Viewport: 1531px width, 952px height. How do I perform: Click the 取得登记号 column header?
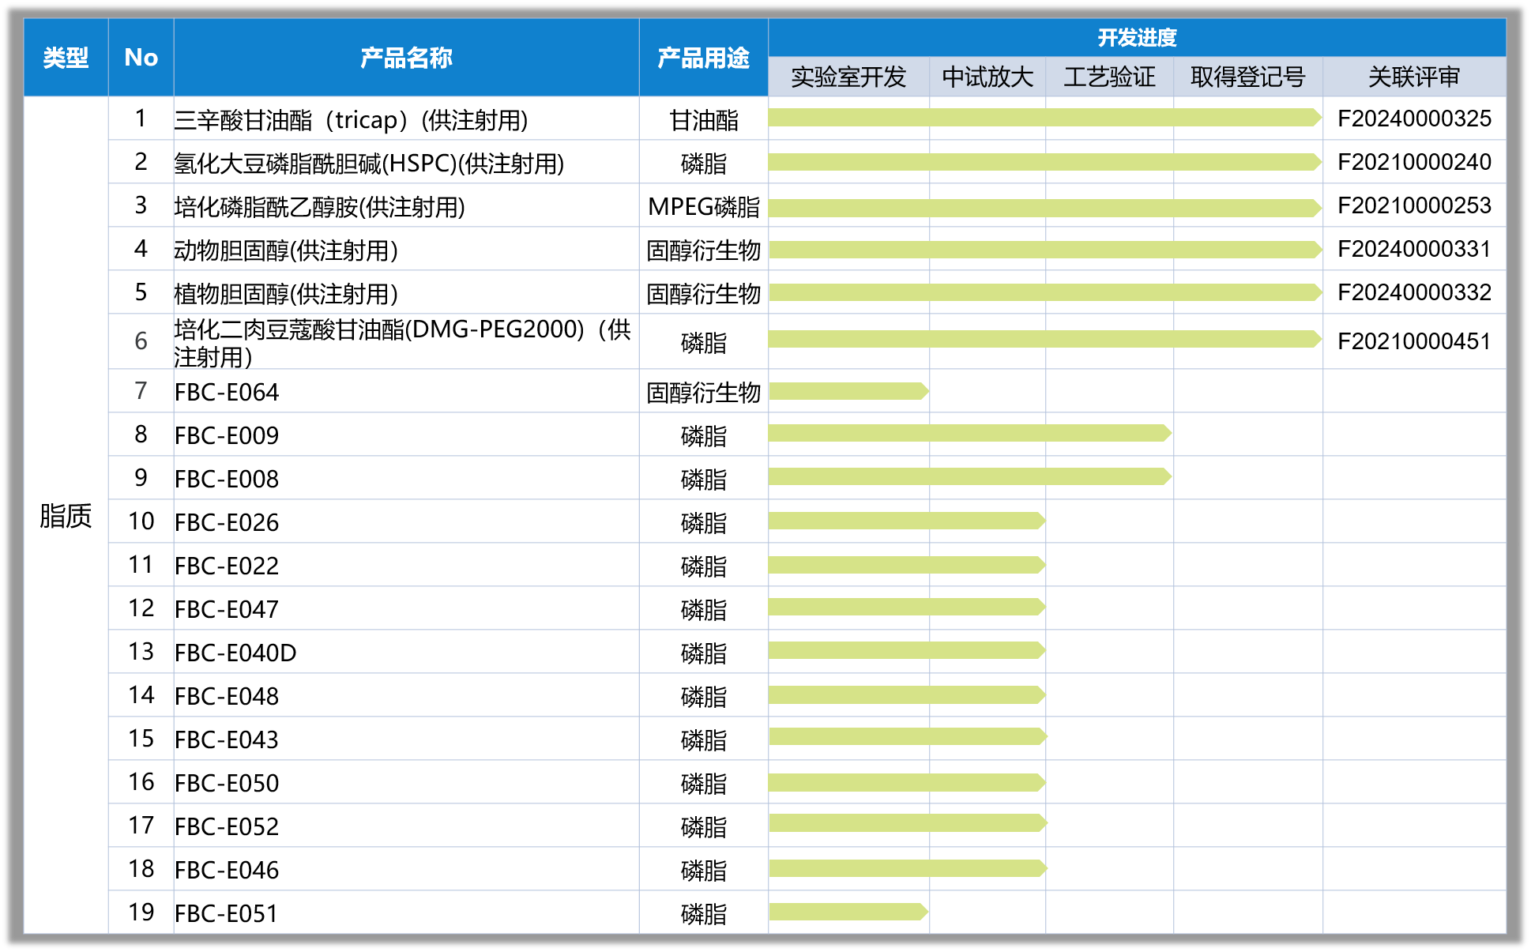(x=1247, y=77)
